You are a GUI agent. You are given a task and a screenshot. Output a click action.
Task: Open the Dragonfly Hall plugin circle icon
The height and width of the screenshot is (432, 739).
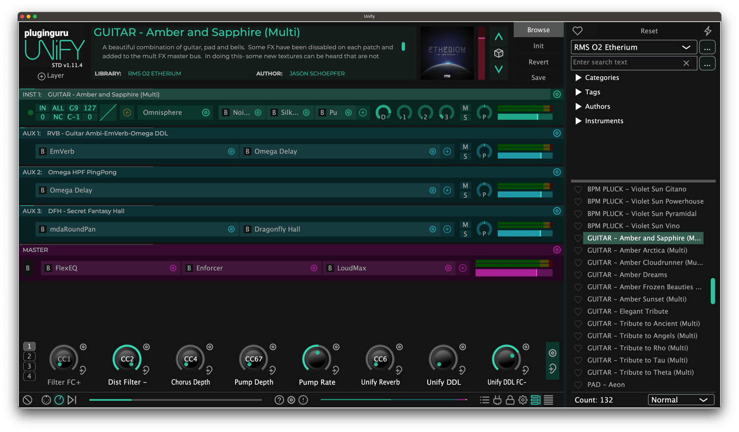433,229
